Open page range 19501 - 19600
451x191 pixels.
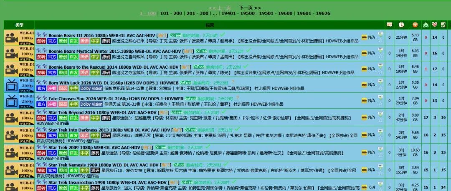coord(276,13)
